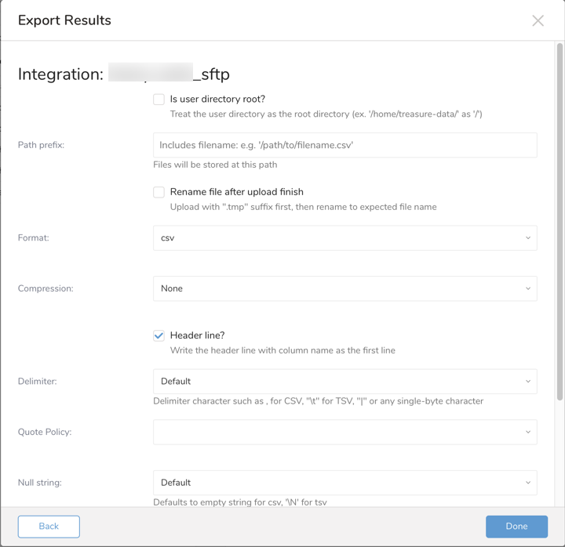Click the Delimiter dropdown chevron arrow
The width and height of the screenshot is (565, 547).
tap(528, 382)
